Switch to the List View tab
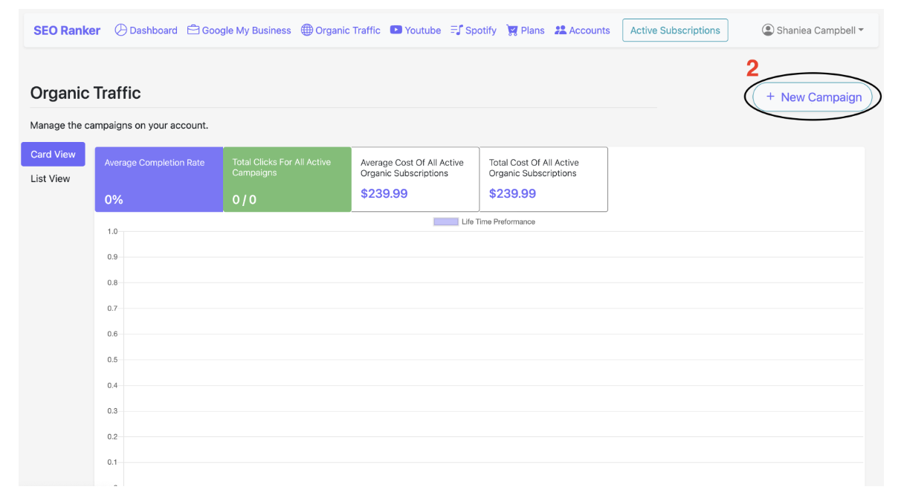904x504 pixels. tap(51, 178)
